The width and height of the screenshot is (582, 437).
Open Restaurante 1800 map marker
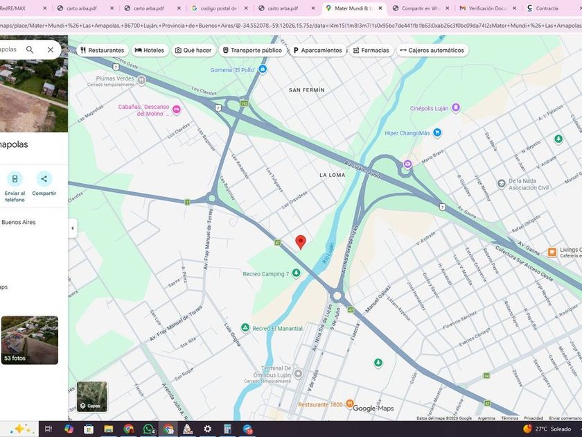pyautogui.click(x=349, y=404)
